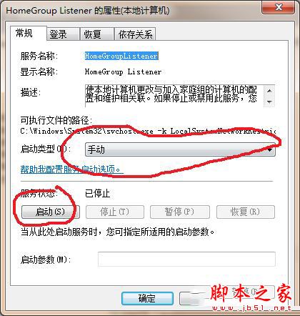Viewport: 300px width, 316px height.
Task: Close the HomeGroup Listener properties dialog
Action: 278,7
